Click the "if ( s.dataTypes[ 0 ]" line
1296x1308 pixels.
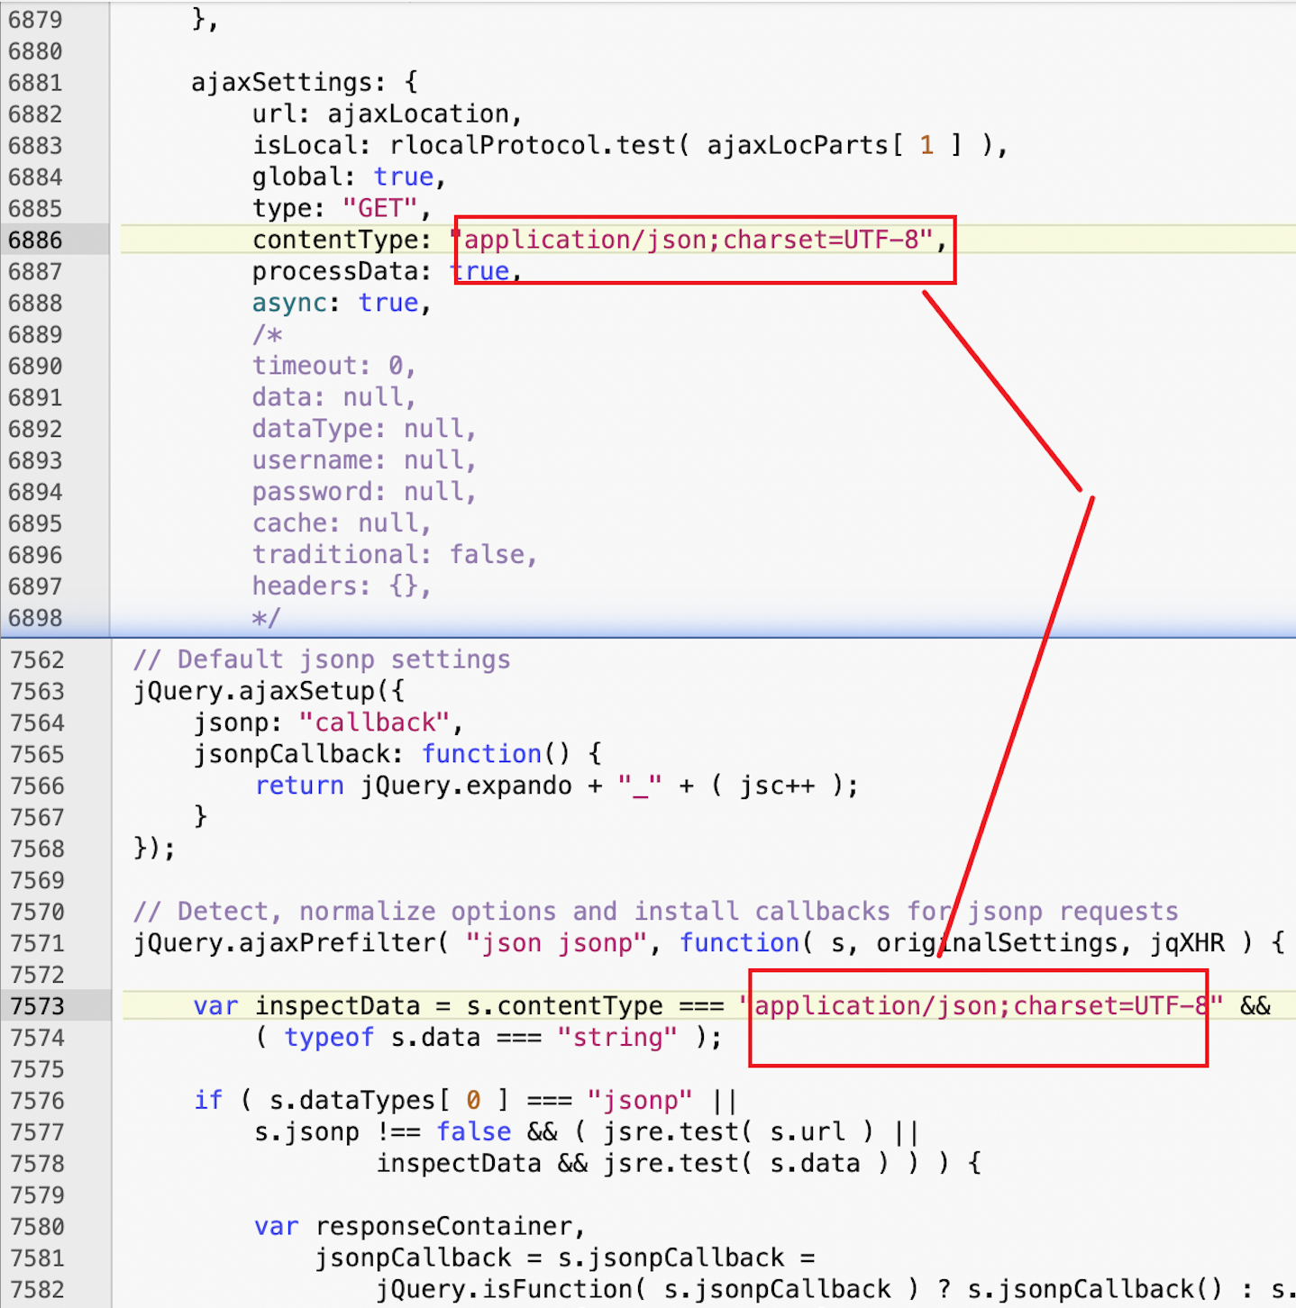pyautogui.click(x=466, y=1101)
